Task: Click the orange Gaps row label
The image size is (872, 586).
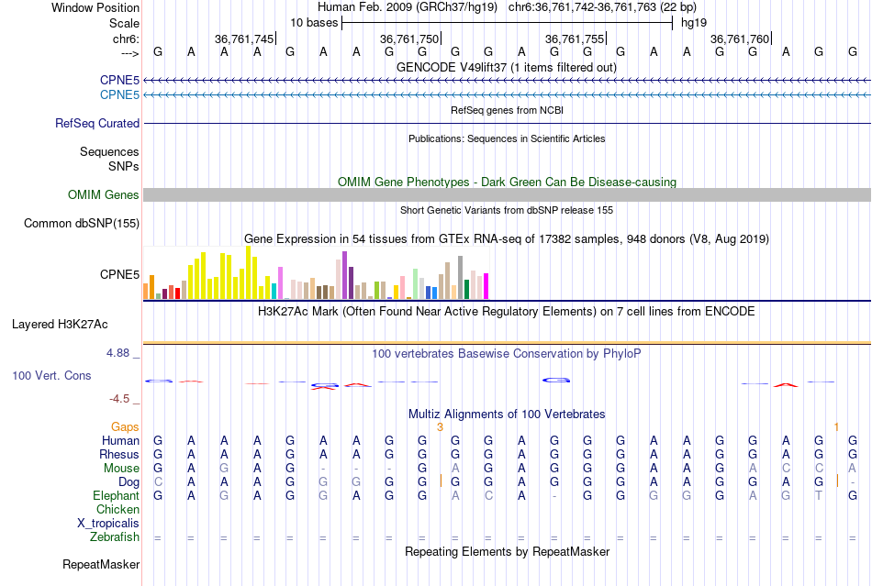Action: (x=125, y=426)
